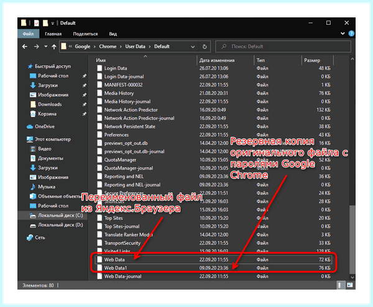Select Network Persistent State file

coord(130,127)
